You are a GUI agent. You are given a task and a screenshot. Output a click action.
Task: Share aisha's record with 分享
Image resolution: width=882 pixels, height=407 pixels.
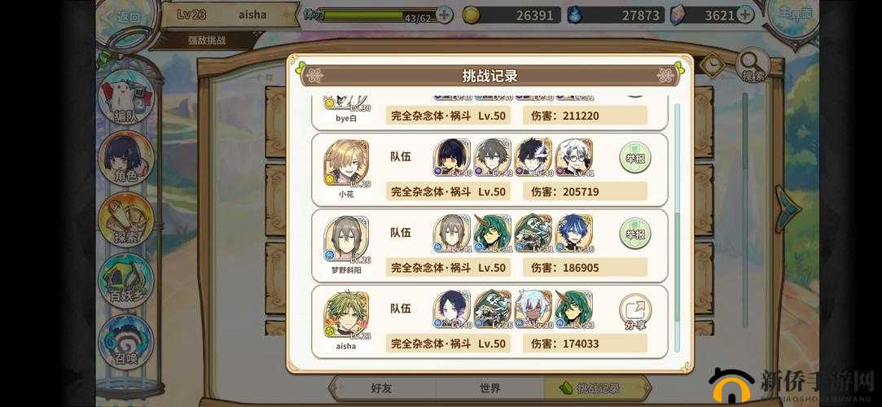[635, 313]
